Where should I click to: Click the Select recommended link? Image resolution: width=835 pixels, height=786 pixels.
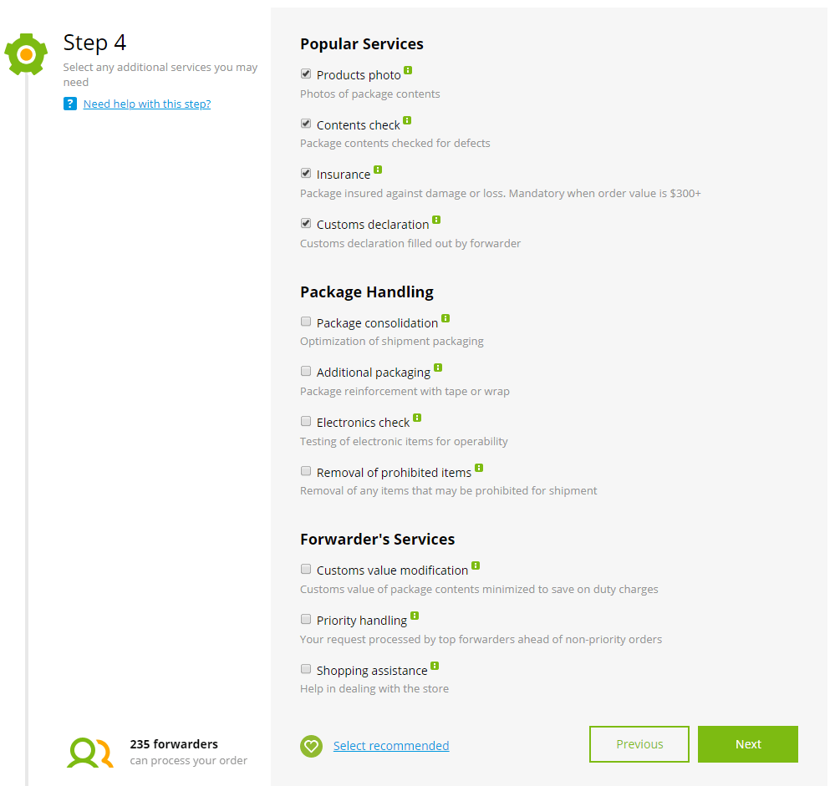coord(391,746)
